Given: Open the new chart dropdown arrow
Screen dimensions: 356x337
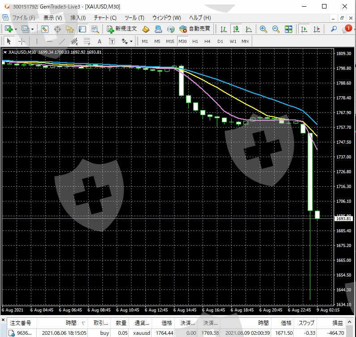Looking at the screenshot, I should (x=16, y=29).
